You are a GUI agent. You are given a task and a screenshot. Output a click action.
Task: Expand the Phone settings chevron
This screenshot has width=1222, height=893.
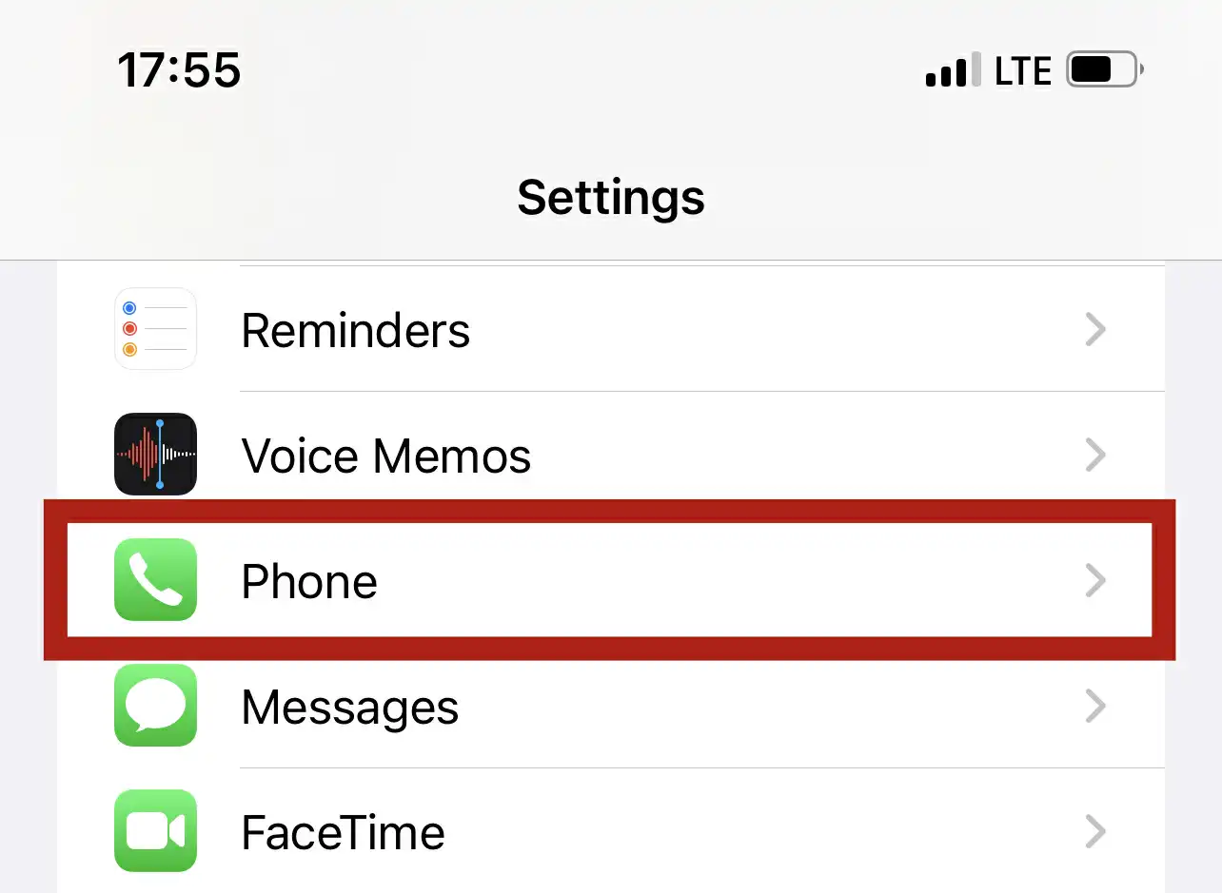pyautogui.click(x=1096, y=580)
